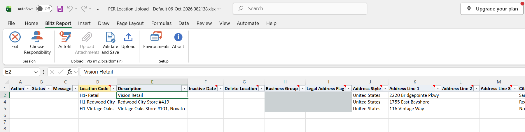This screenshot has height=132, width=525.
Task: Open the File menu
Action: [x=11, y=23]
